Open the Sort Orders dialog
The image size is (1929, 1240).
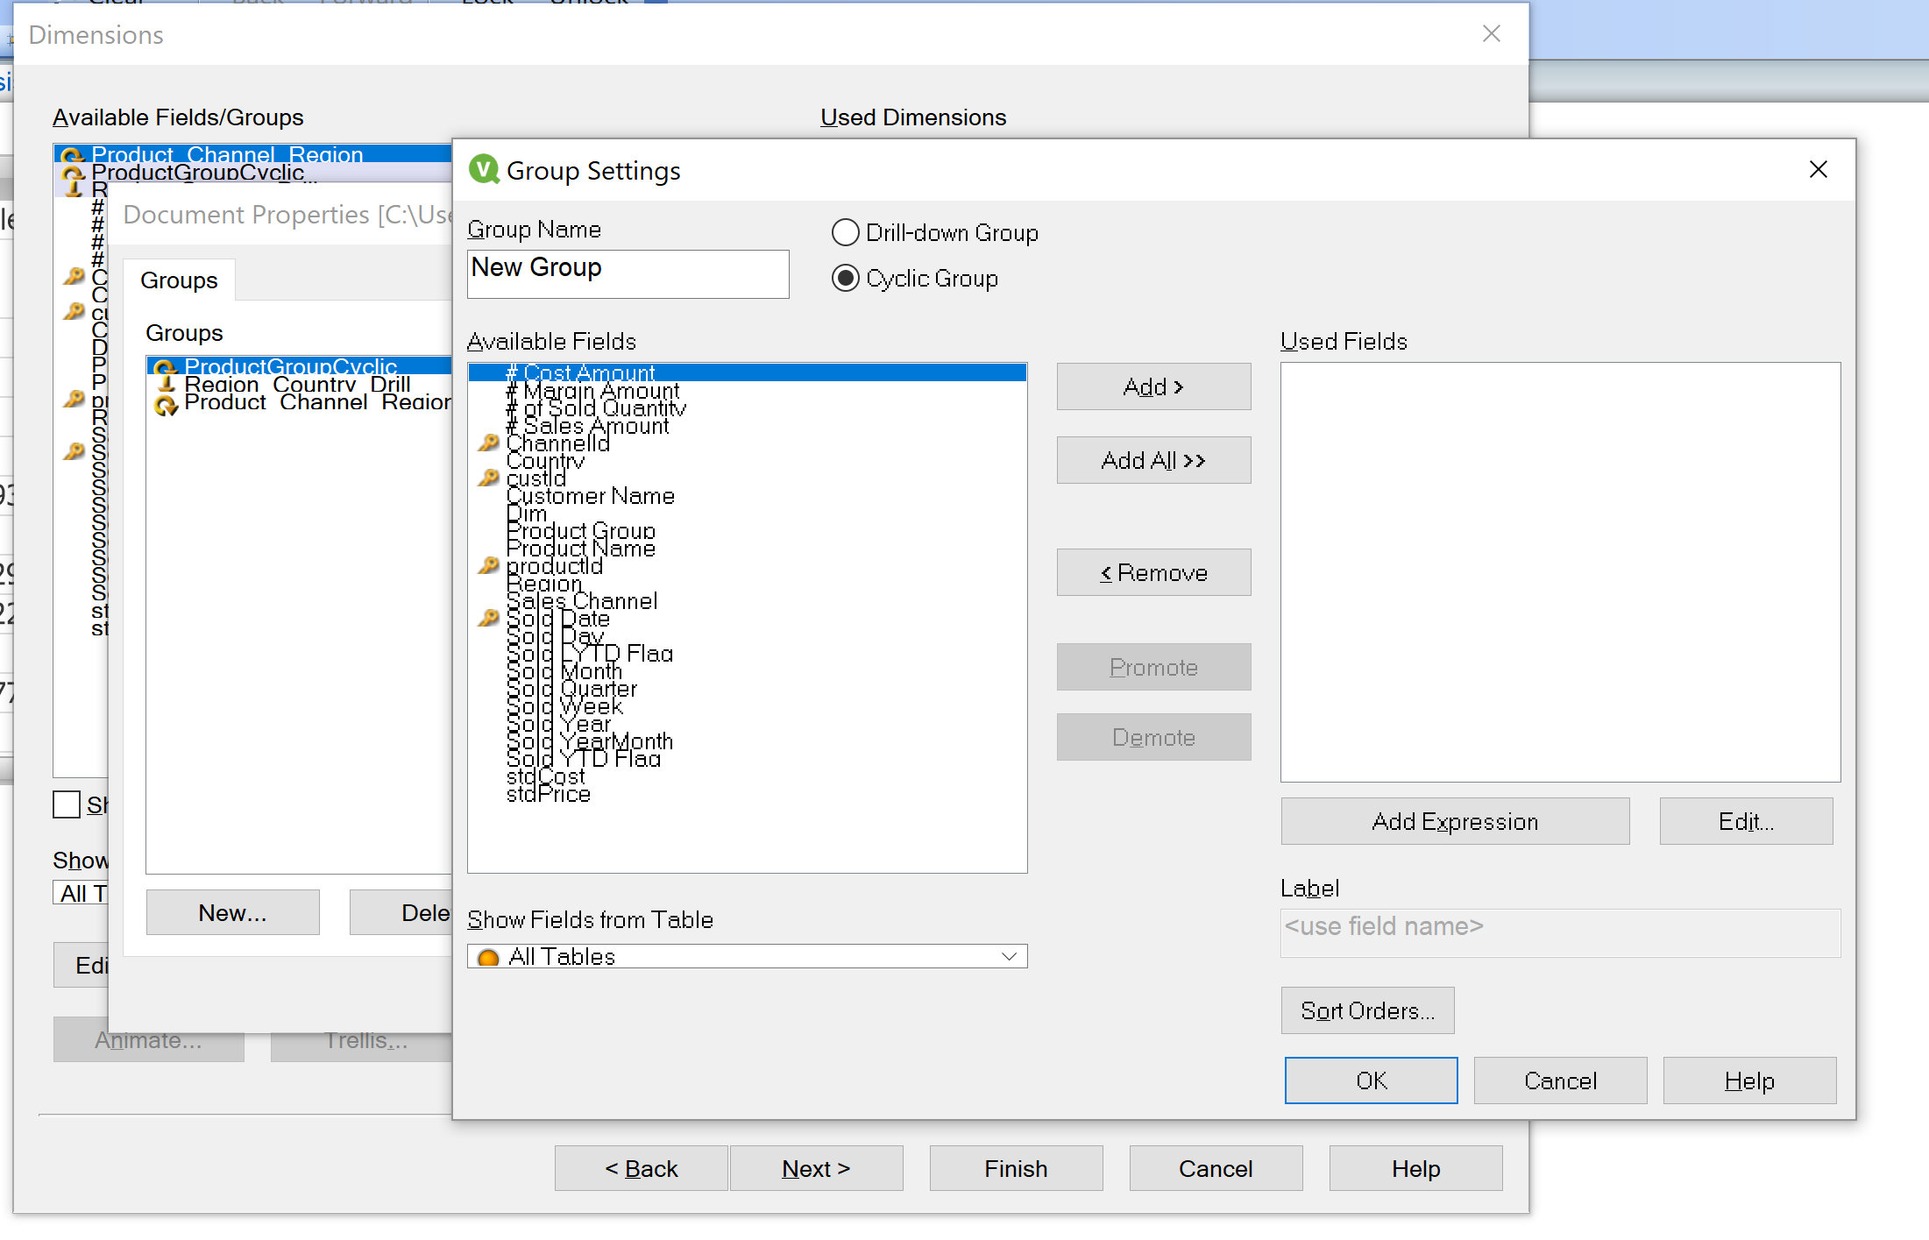point(1366,1010)
